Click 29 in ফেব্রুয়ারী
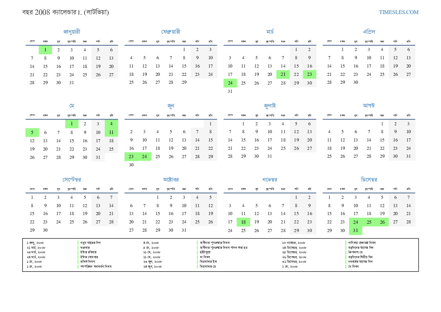This screenshot has width=441, height=312. point(184,82)
